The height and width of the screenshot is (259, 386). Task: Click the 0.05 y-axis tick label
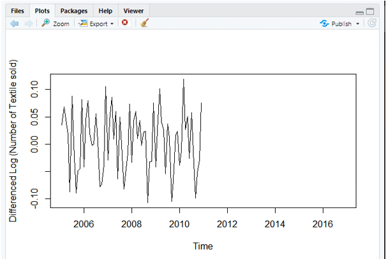pos(34,117)
